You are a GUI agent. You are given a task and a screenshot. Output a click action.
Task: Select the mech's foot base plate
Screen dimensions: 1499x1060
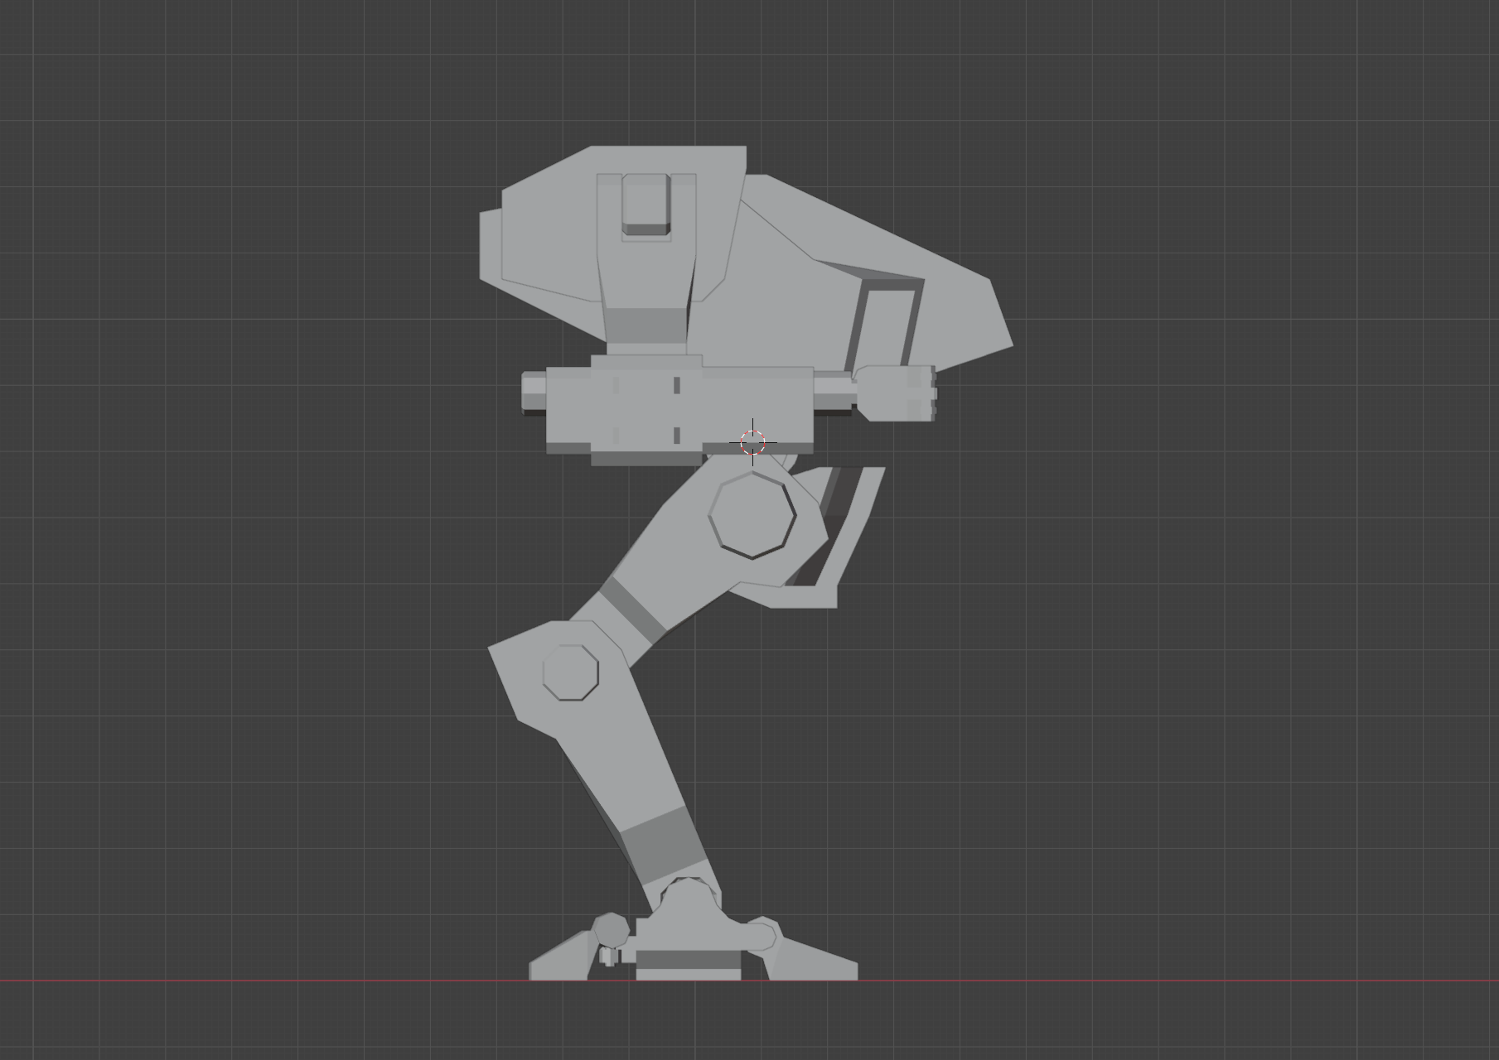pos(689,966)
